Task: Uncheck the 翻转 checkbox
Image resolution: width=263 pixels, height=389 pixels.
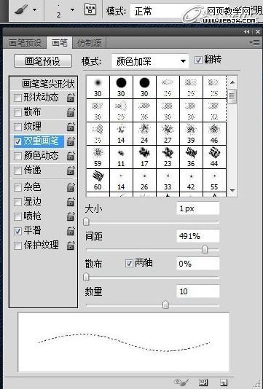Action: 198,60
